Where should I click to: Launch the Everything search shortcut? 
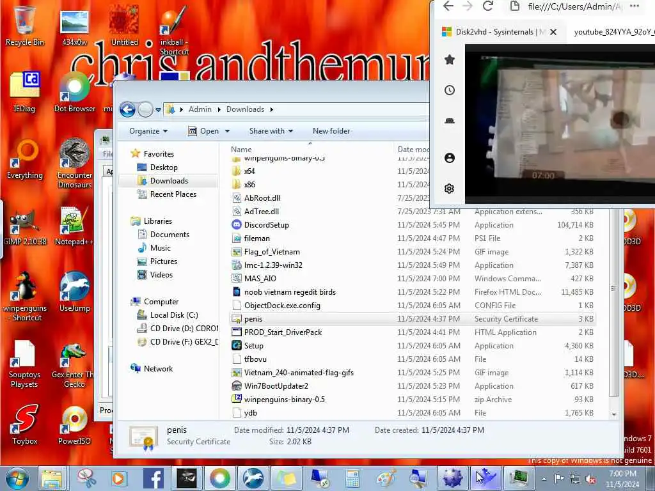(25, 159)
